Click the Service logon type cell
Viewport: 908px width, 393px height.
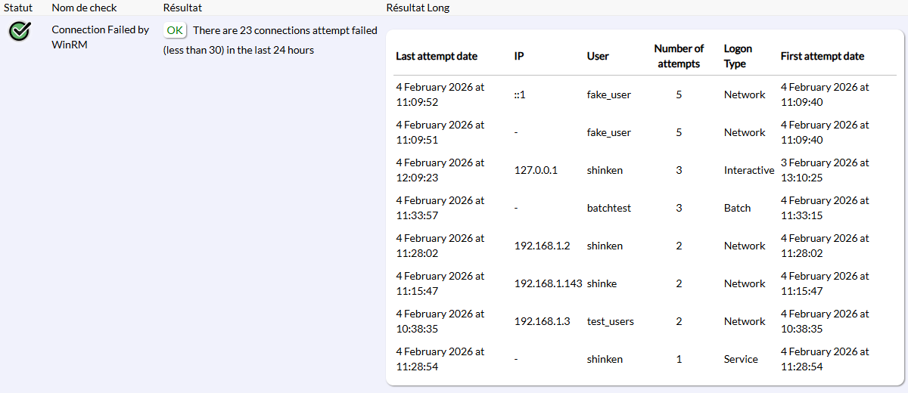point(741,359)
